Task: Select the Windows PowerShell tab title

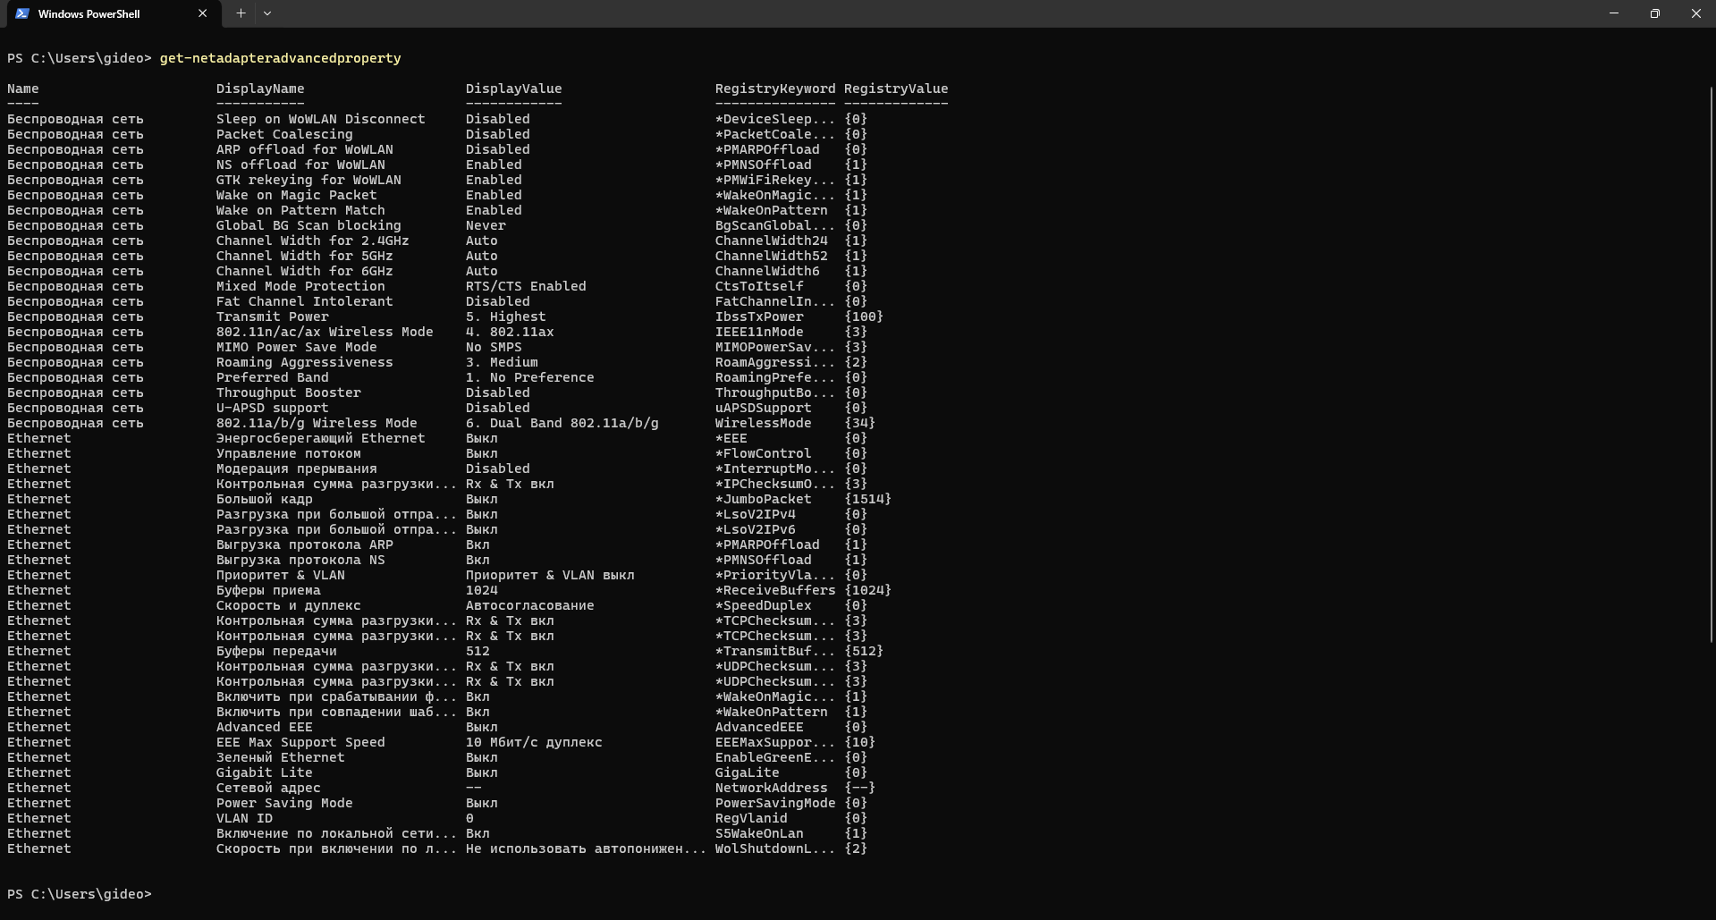Action: point(89,13)
